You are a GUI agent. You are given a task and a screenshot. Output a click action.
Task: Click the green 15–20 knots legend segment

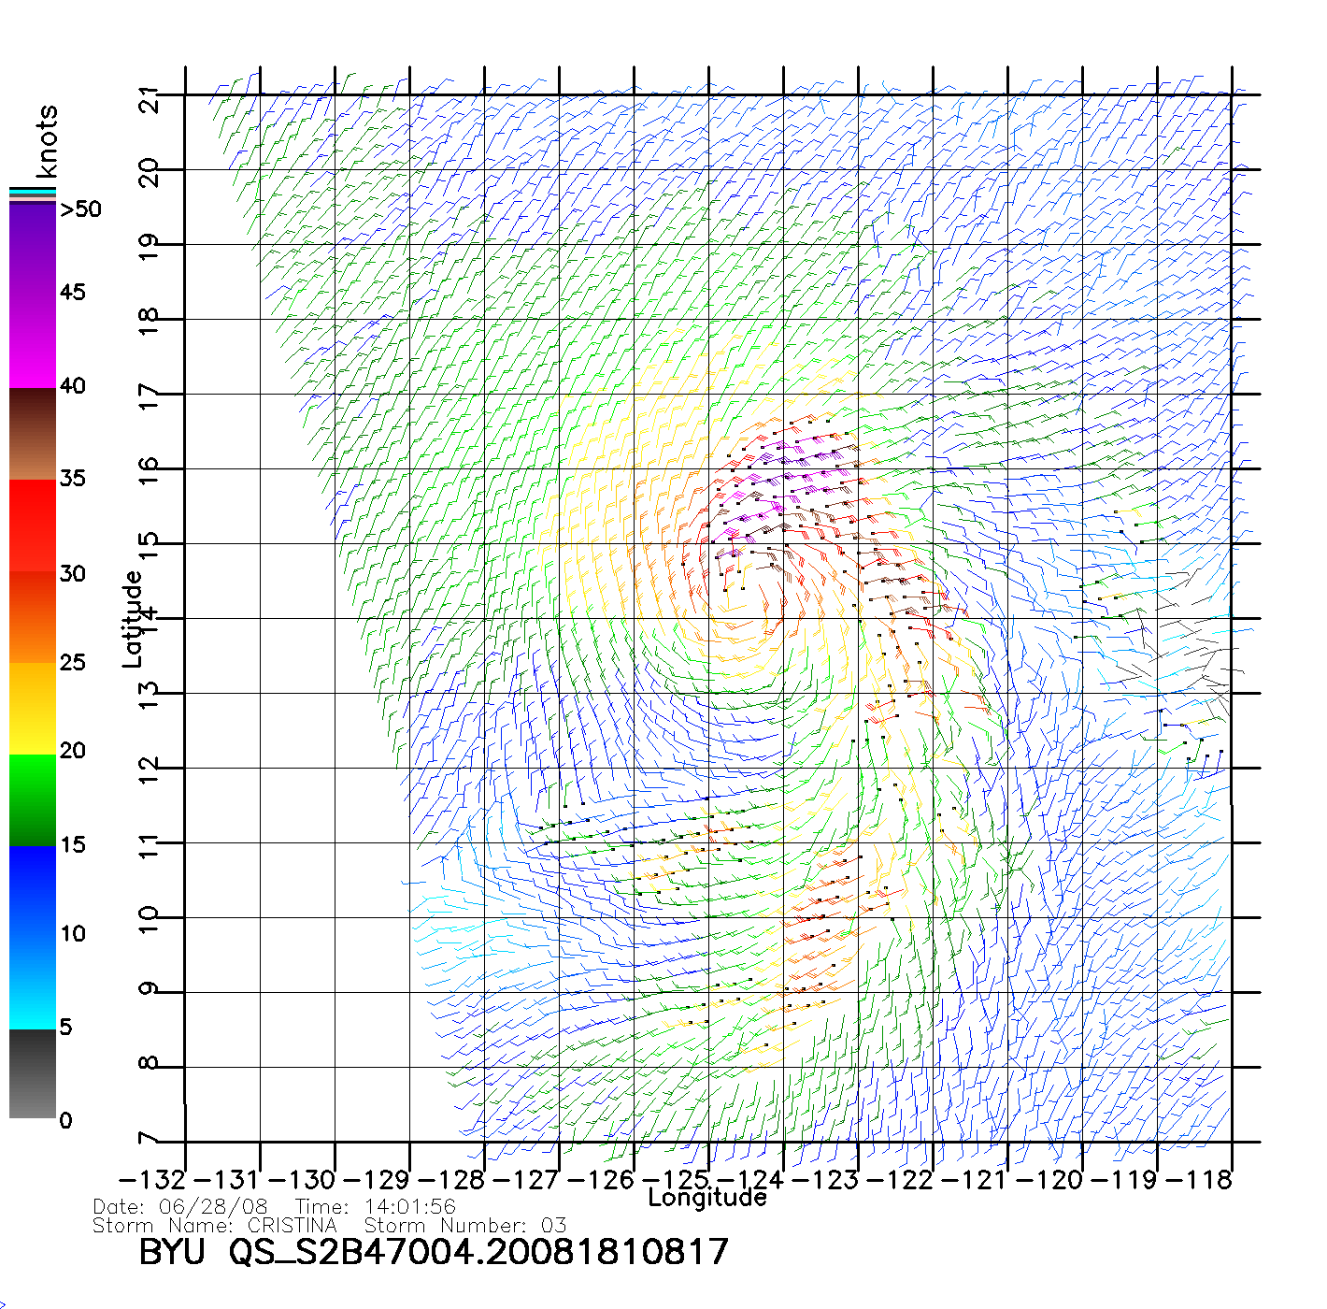tap(32, 799)
